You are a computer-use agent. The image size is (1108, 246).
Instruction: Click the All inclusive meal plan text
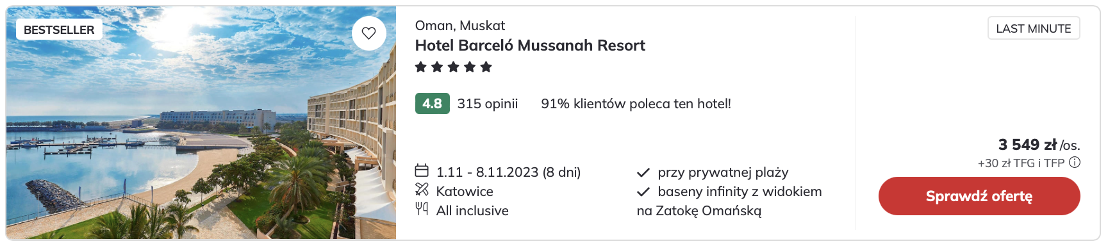(x=472, y=211)
